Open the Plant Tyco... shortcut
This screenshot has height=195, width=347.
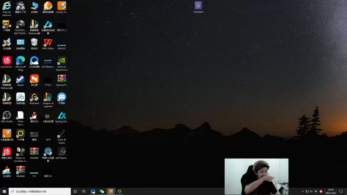(20, 118)
